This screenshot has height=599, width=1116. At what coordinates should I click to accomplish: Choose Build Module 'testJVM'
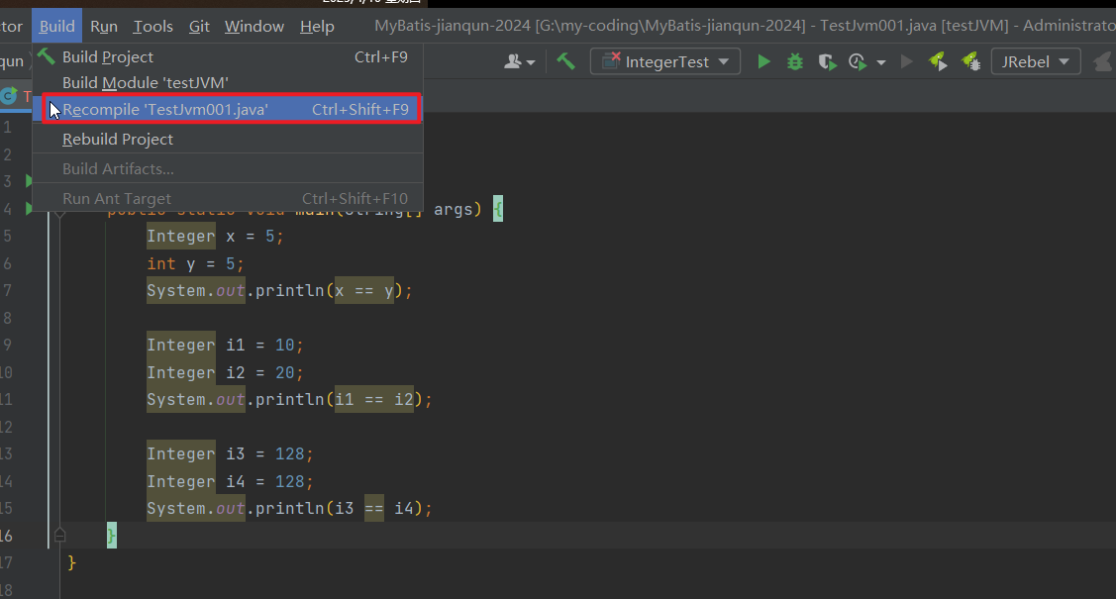click(228, 82)
